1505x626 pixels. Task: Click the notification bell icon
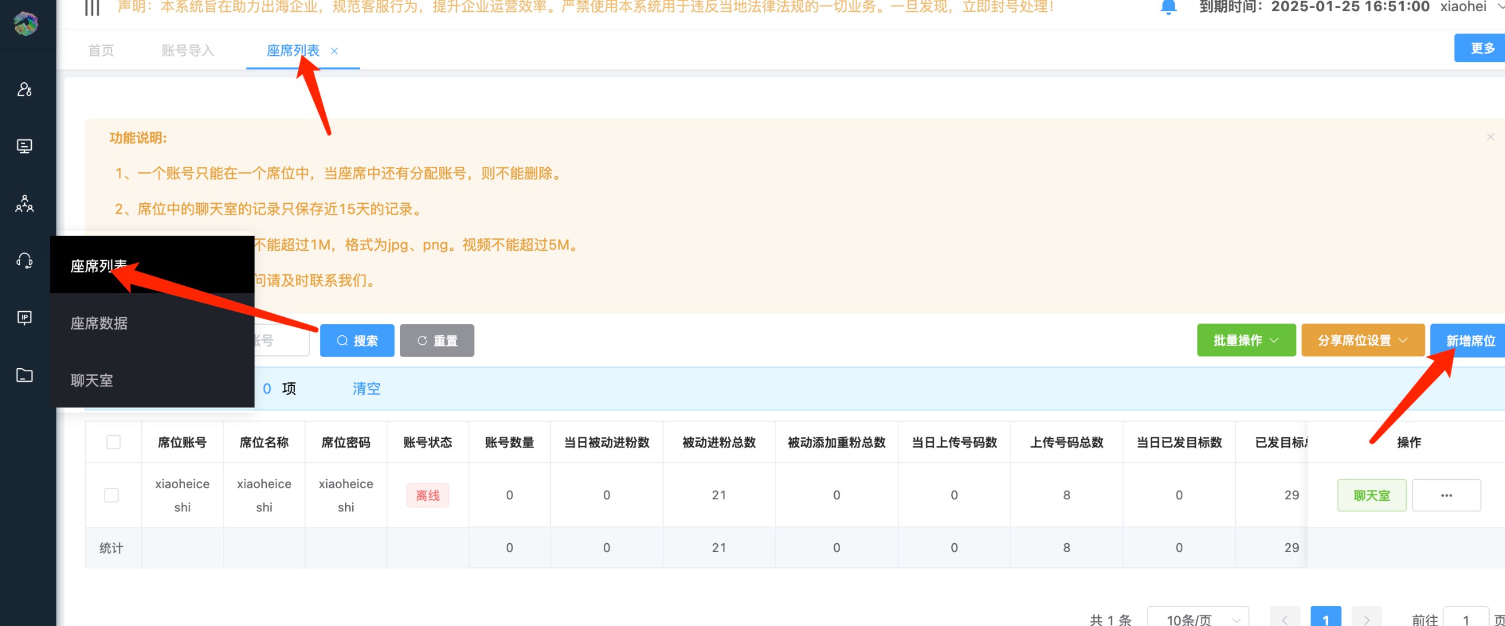pos(1168,7)
